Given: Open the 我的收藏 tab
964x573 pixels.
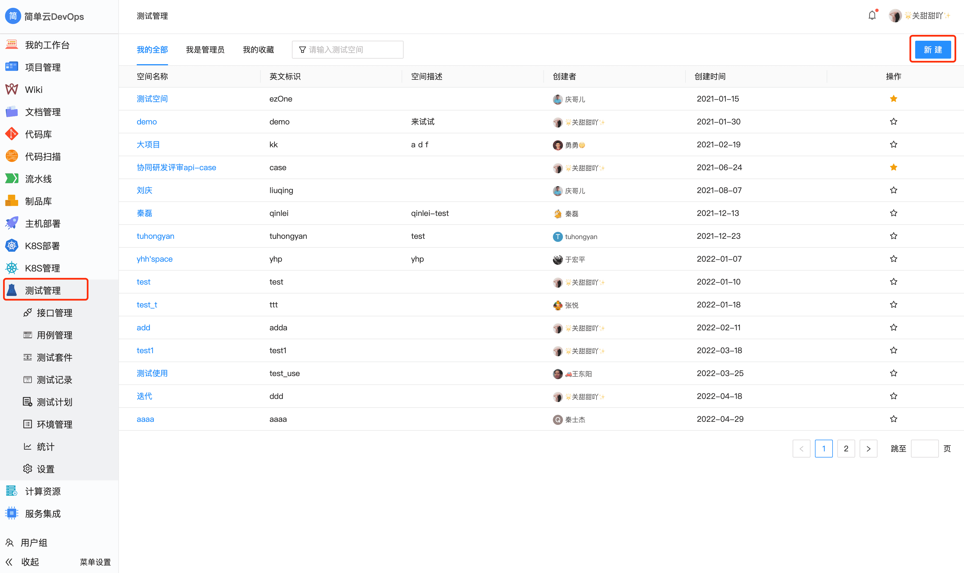Looking at the screenshot, I should [258, 49].
